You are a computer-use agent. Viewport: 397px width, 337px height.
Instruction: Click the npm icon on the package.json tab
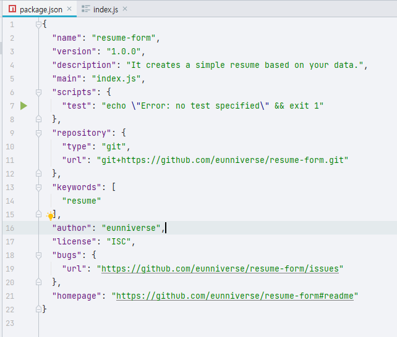click(12, 9)
